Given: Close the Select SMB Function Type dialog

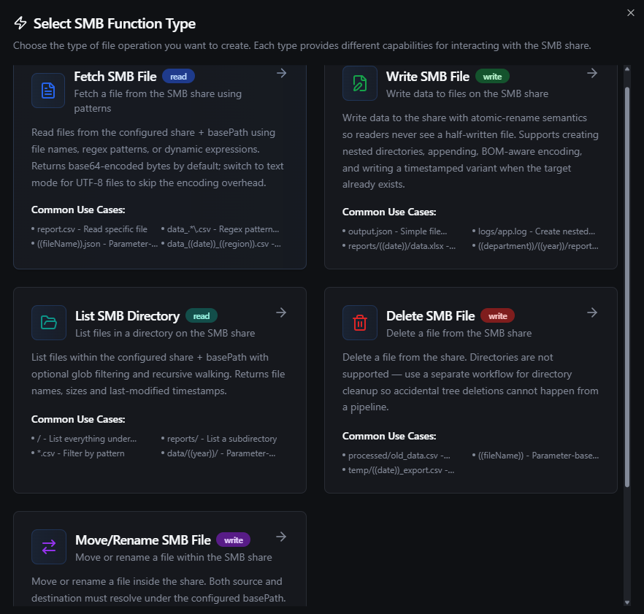Looking at the screenshot, I should click(631, 12).
